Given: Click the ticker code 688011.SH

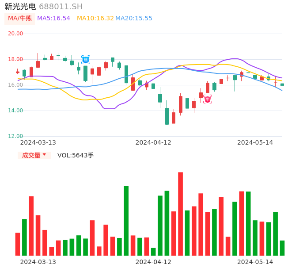Looking at the screenshot, I should [x=61, y=7].
